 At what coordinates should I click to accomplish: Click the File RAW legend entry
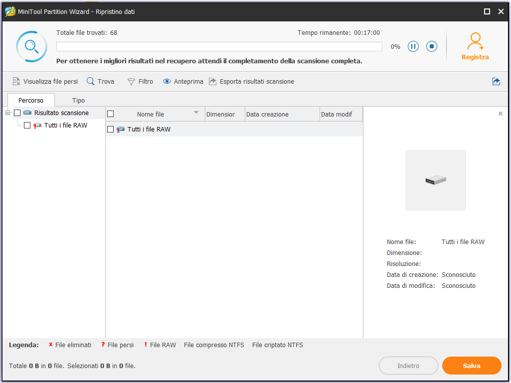pos(160,345)
